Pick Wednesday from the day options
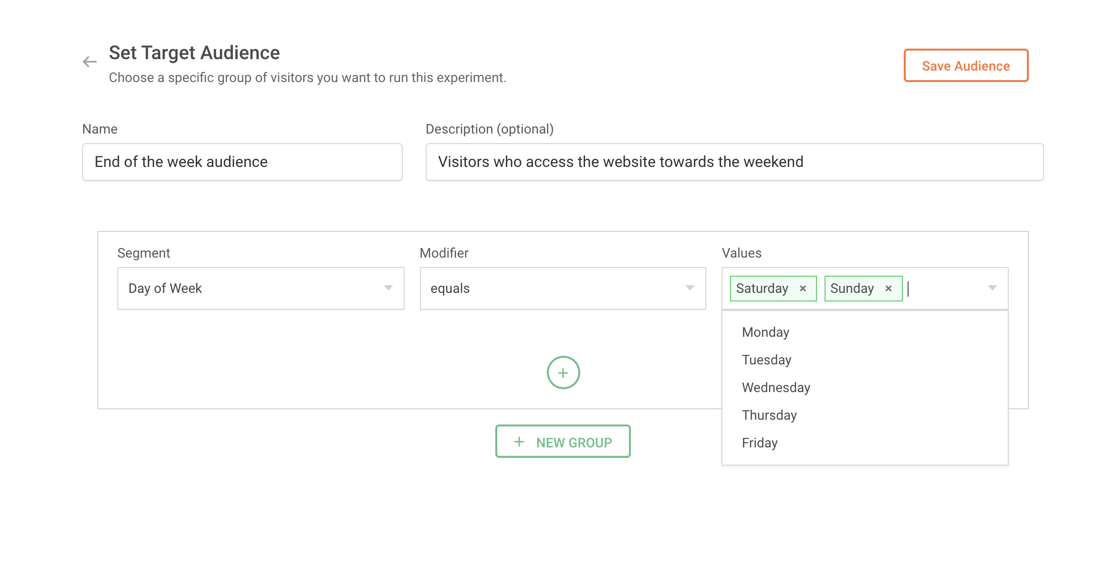The height and width of the screenshot is (580, 1108). click(x=776, y=388)
